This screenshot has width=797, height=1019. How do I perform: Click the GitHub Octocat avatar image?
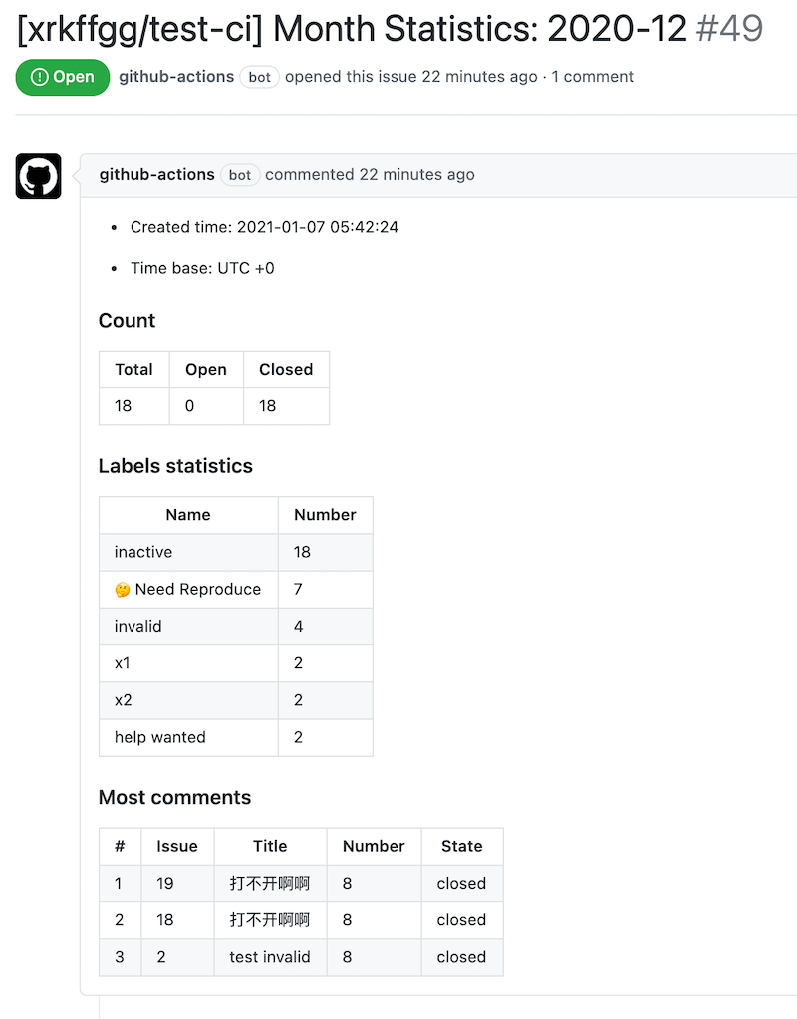[38, 176]
